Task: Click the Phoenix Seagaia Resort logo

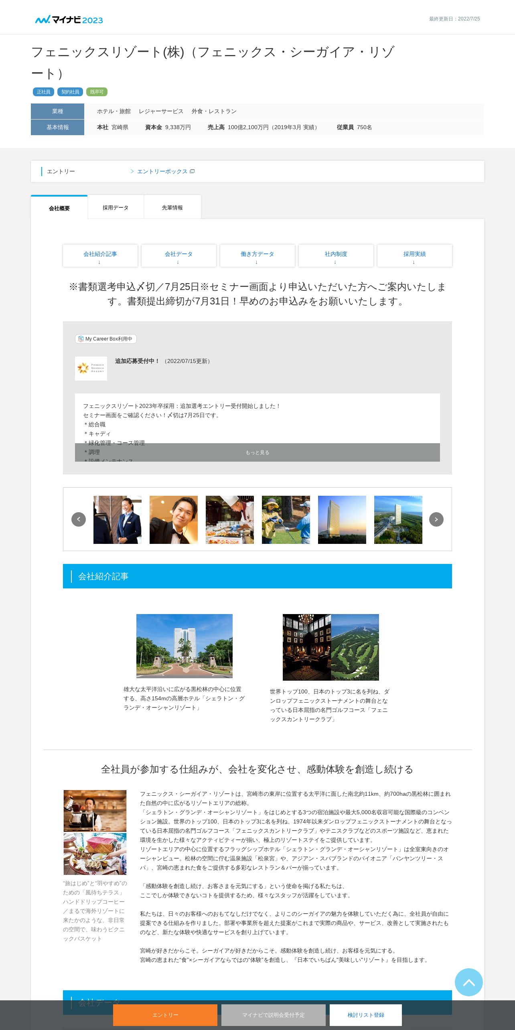Action: coord(91,368)
